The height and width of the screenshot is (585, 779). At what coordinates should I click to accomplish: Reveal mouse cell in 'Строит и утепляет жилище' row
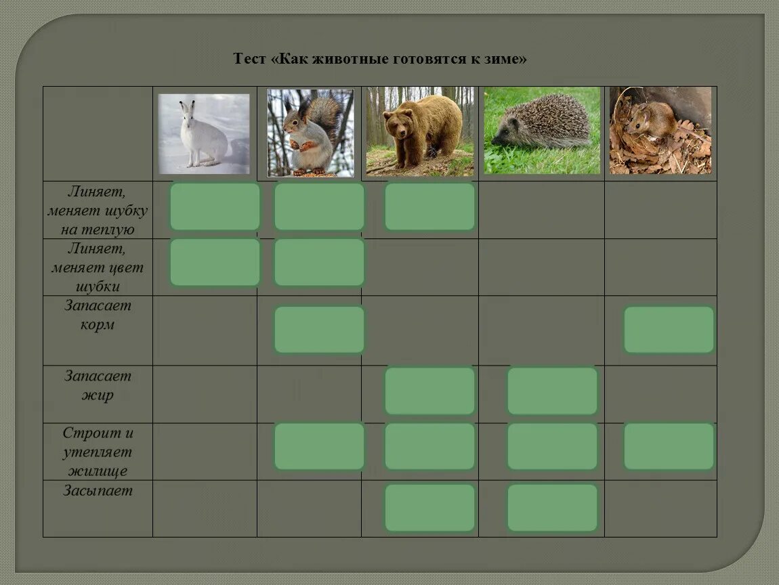669,446
